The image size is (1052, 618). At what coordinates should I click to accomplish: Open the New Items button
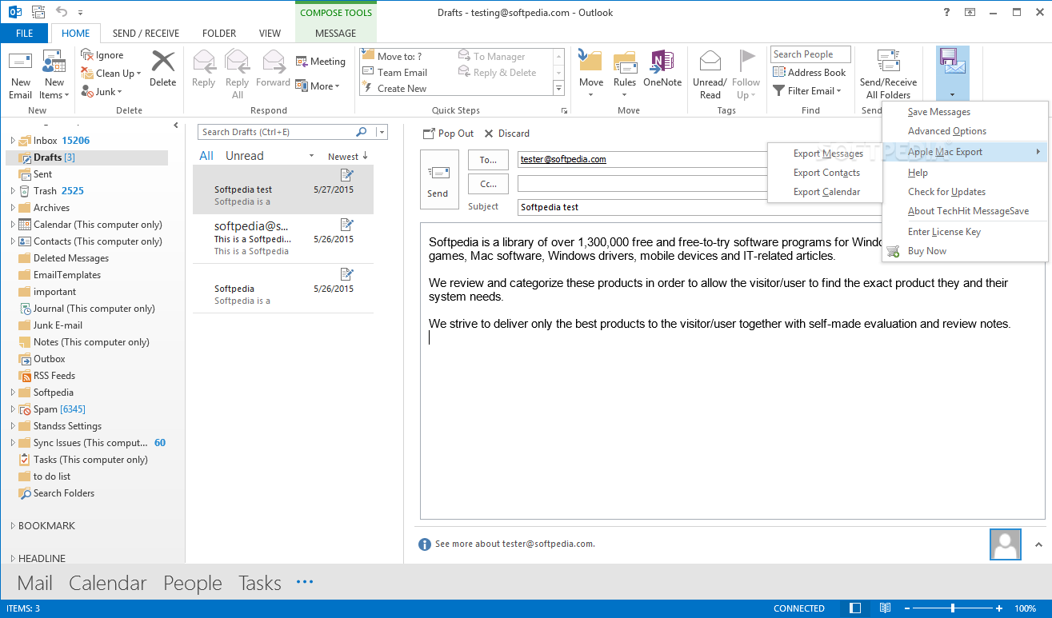pyautogui.click(x=54, y=75)
